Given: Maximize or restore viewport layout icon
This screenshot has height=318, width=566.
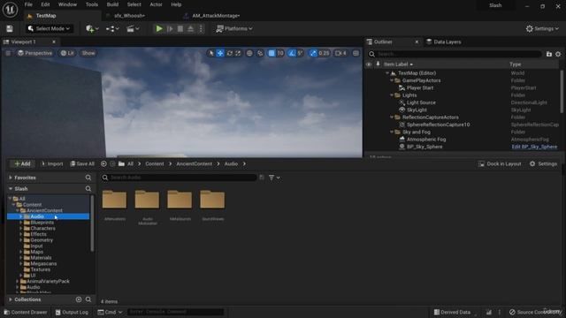Looking at the screenshot, I should (x=356, y=53).
